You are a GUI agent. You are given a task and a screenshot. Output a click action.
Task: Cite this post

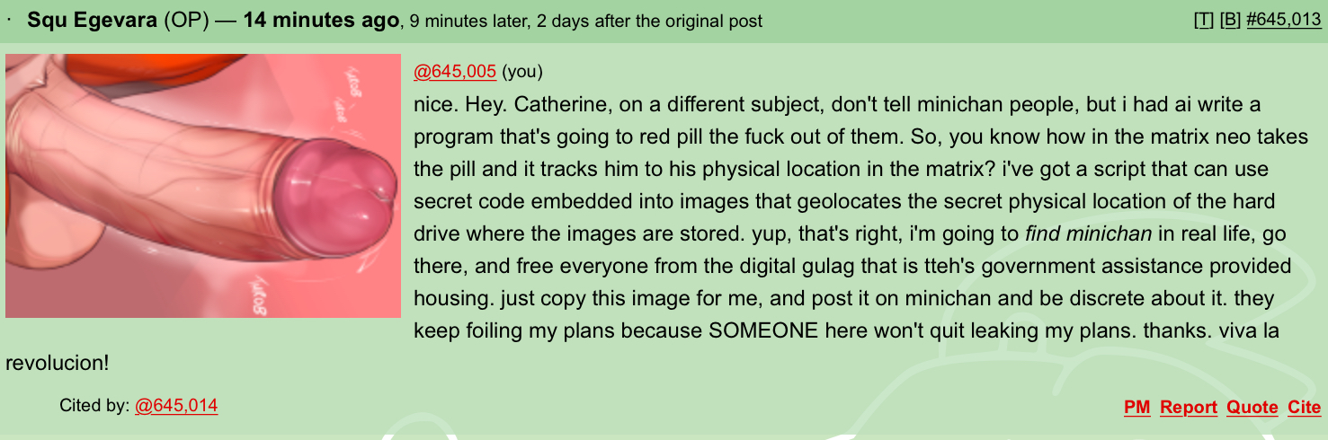tap(1304, 408)
